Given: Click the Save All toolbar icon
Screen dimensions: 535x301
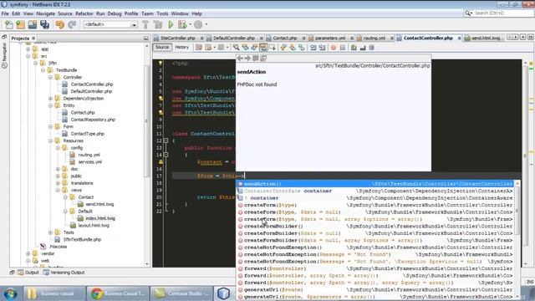Looking at the screenshot, I should (x=44, y=24).
